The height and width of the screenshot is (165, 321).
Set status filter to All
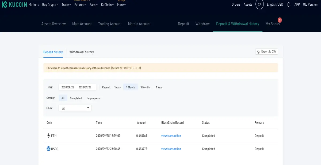[63, 98]
